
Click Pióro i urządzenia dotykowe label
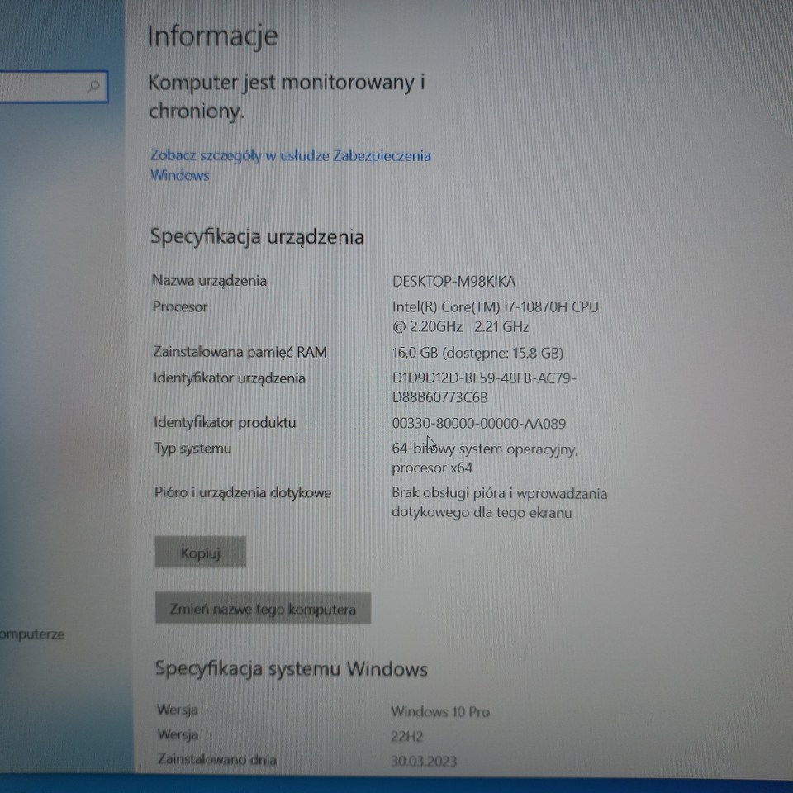[x=243, y=492]
